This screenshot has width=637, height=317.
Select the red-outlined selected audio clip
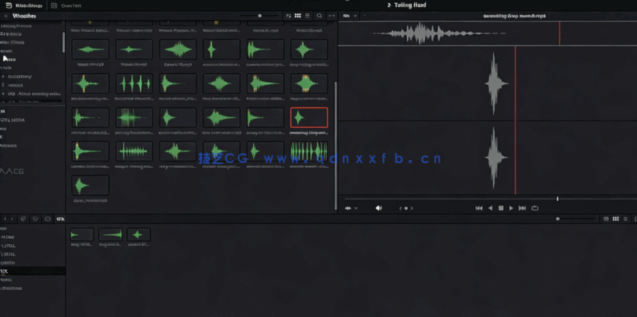click(309, 118)
